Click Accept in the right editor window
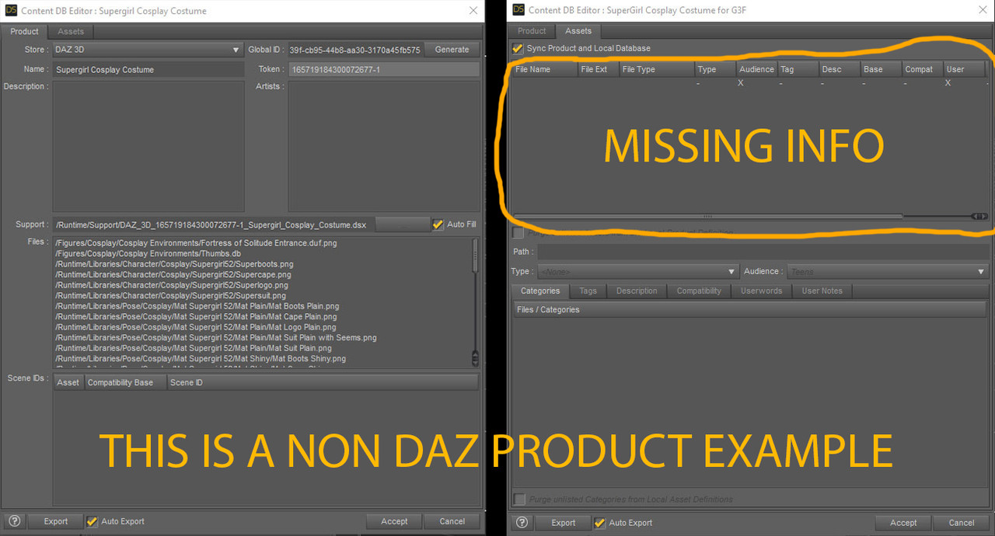The height and width of the screenshot is (536, 995). pos(903,523)
